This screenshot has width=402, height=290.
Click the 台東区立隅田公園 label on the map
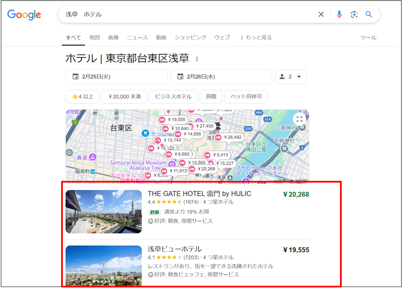pos(256,146)
